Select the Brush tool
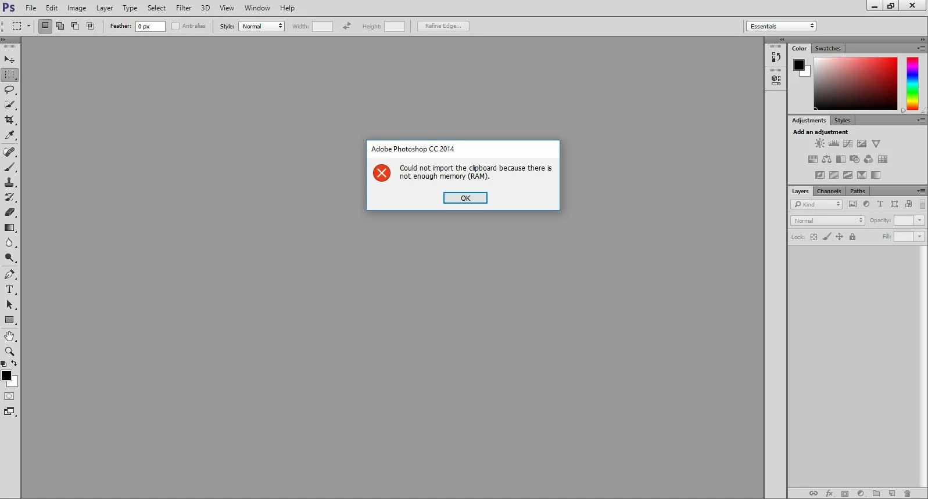 pyautogui.click(x=9, y=167)
